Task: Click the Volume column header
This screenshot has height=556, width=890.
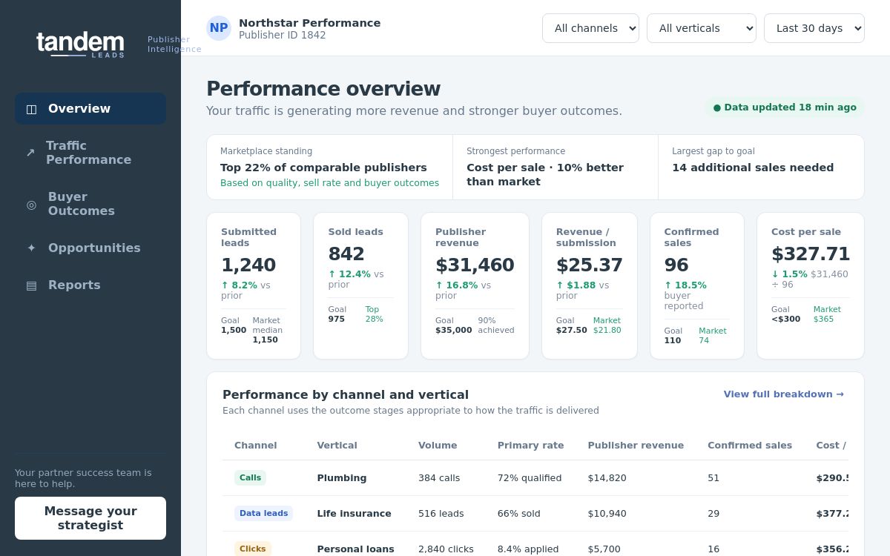Action: [x=438, y=446]
